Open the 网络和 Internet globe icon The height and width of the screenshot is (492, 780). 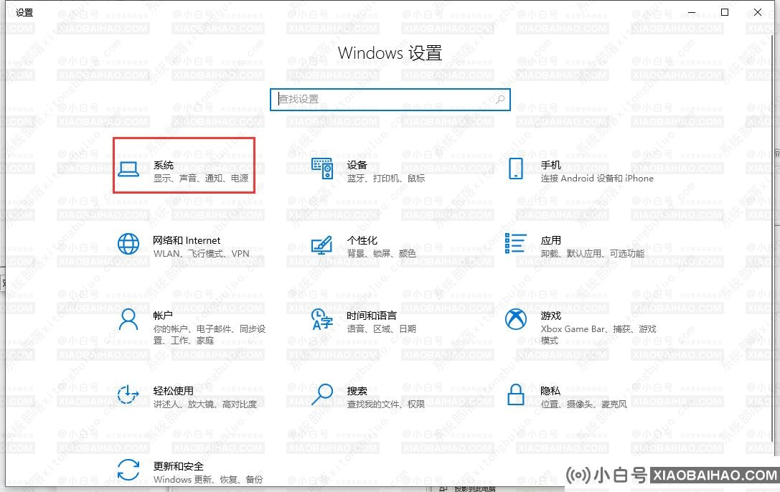click(x=128, y=244)
